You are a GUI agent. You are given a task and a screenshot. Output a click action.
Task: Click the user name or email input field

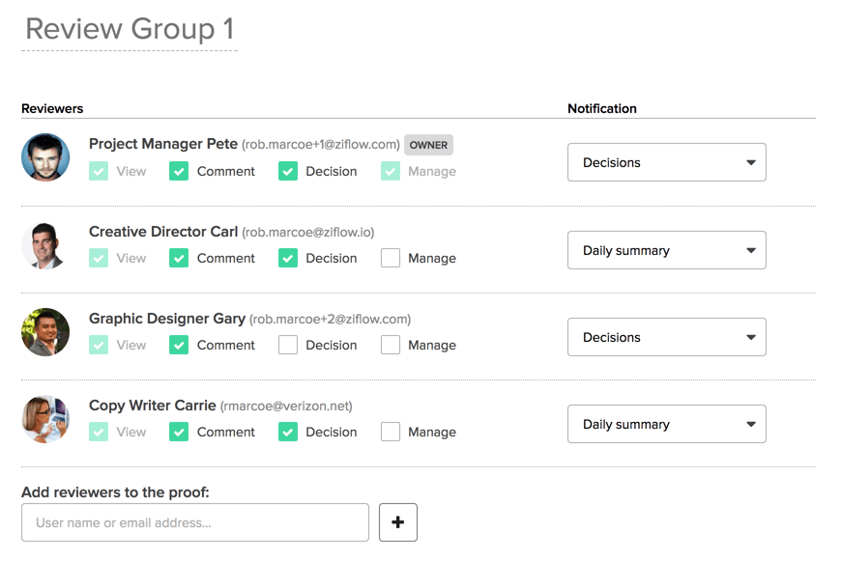point(193,521)
